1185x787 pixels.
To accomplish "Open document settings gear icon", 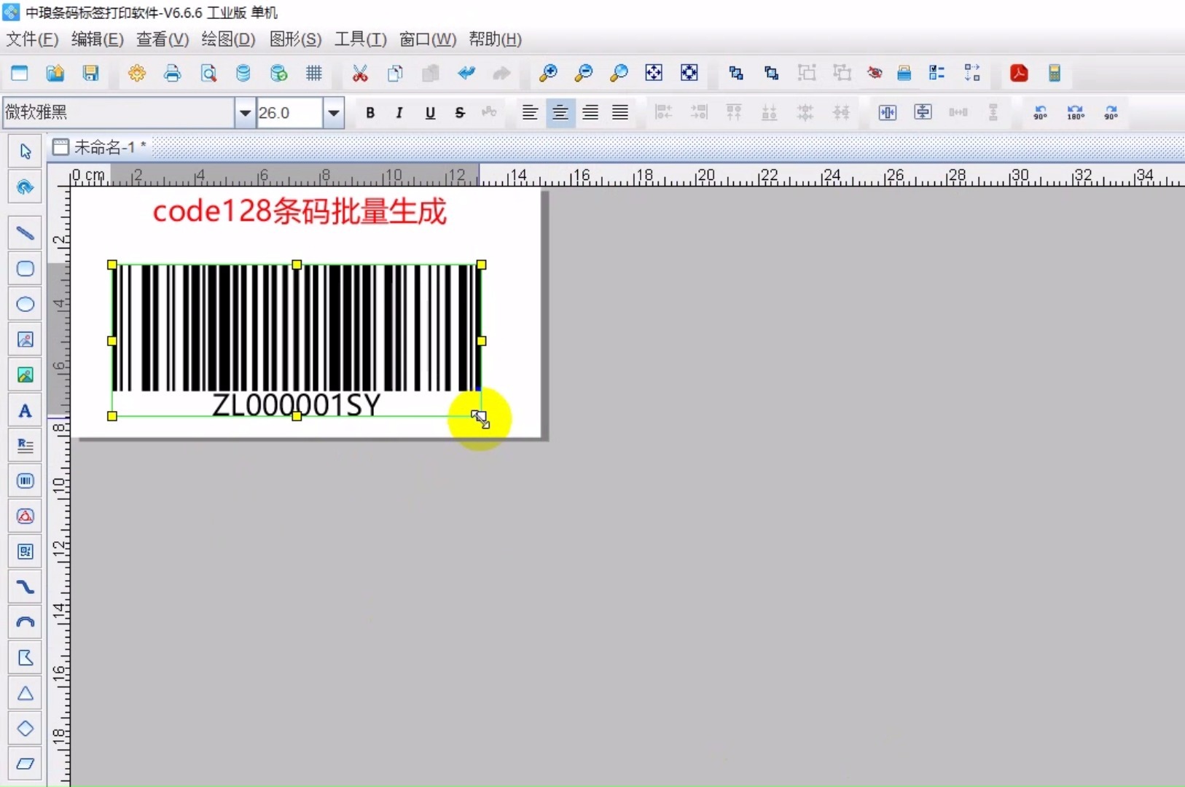I will click(x=137, y=73).
